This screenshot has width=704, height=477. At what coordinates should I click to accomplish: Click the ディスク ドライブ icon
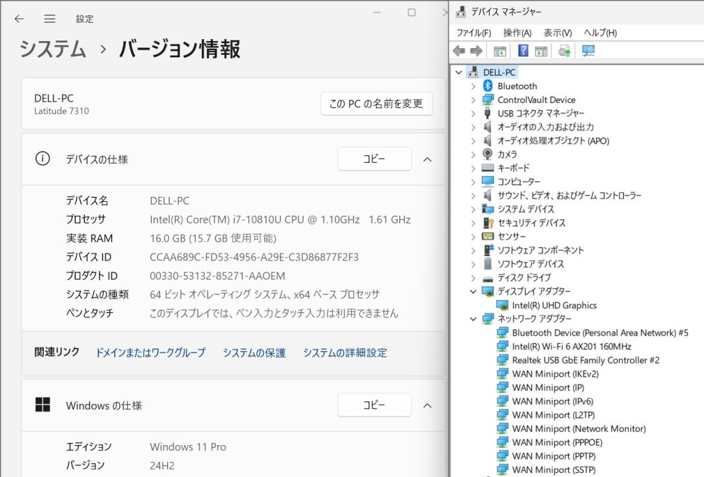click(x=487, y=278)
